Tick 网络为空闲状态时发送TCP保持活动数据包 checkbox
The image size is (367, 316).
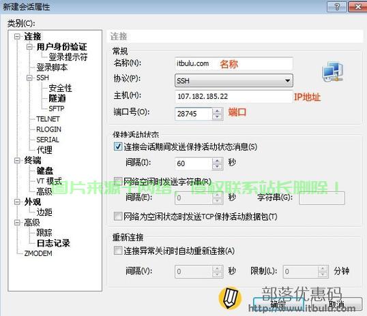118,216
